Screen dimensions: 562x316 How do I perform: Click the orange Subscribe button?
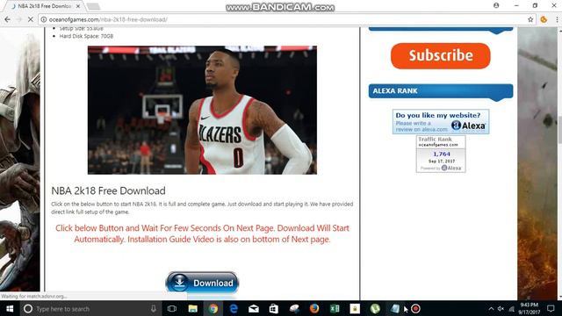pyautogui.click(x=441, y=56)
